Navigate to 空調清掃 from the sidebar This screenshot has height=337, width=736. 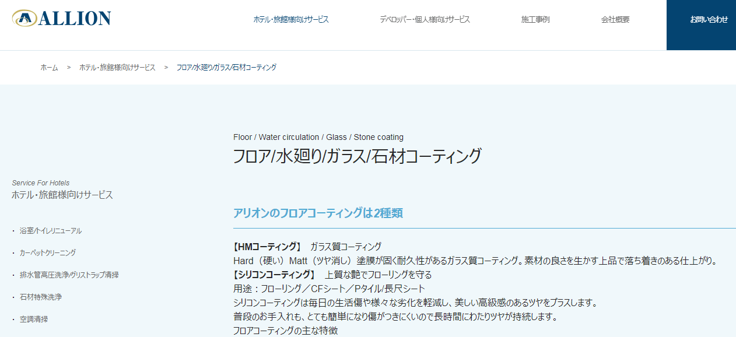(x=34, y=320)
